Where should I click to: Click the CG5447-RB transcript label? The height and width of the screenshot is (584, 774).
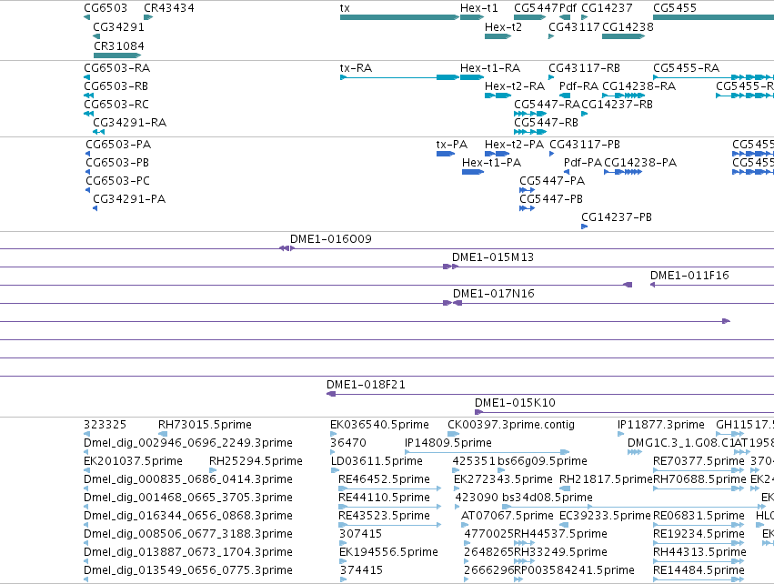click(x=546, y=123)
